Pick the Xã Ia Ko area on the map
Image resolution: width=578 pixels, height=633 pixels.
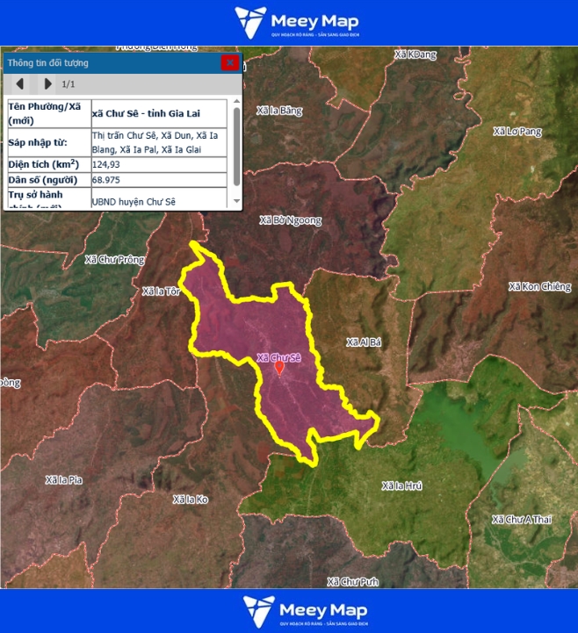pos(191,499)
